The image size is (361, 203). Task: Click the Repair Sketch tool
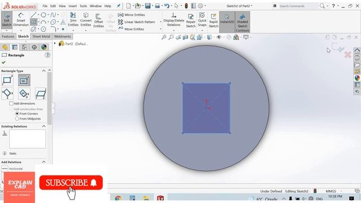coord(191,20)
